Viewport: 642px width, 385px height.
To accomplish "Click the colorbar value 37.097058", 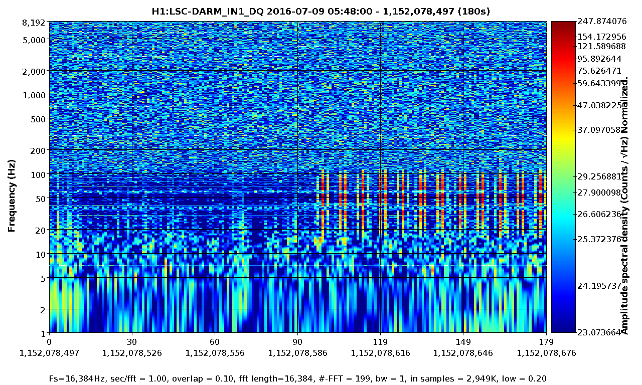I will 600,130.
